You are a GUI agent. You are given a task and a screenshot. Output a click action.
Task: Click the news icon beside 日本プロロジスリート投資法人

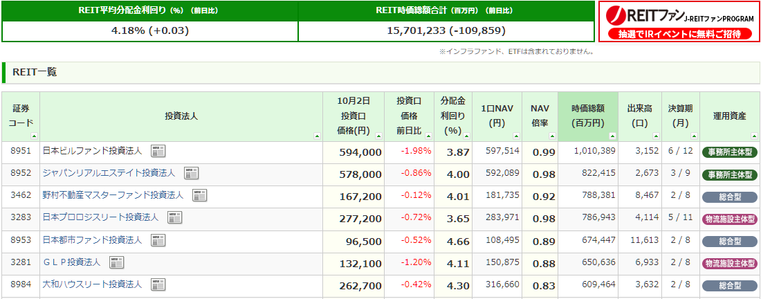pos(175,218)
